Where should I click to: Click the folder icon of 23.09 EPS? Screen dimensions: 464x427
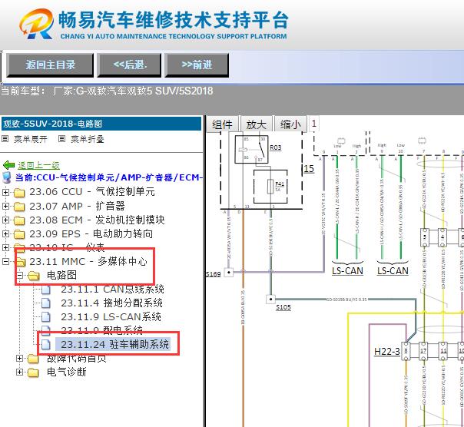click(x=19, y=234)
